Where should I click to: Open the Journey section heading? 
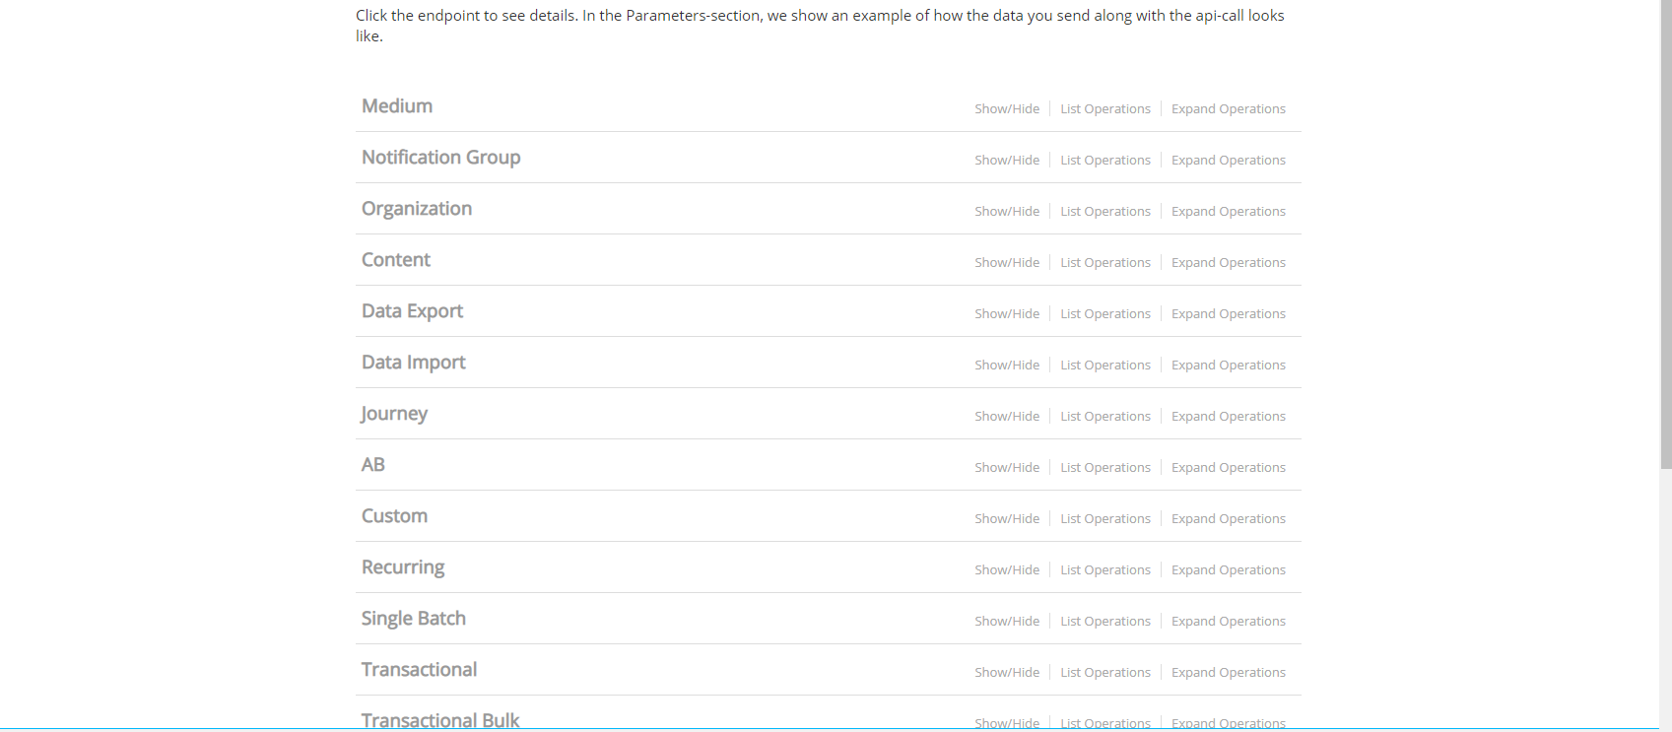coord(394,414)
